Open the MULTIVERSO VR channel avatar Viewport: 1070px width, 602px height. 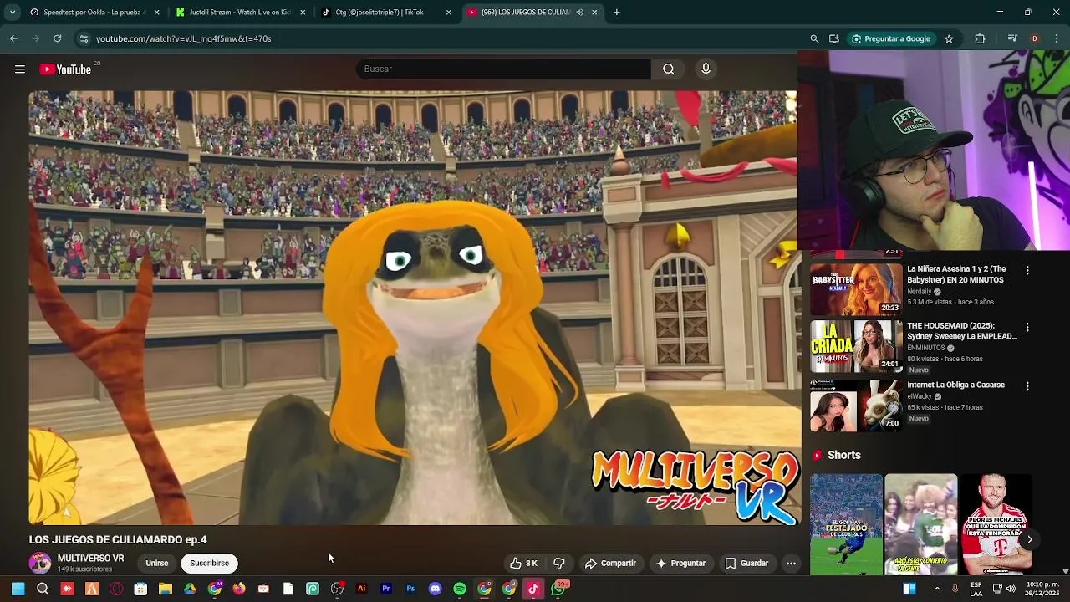pyautogui.click(x=40, y=563)
